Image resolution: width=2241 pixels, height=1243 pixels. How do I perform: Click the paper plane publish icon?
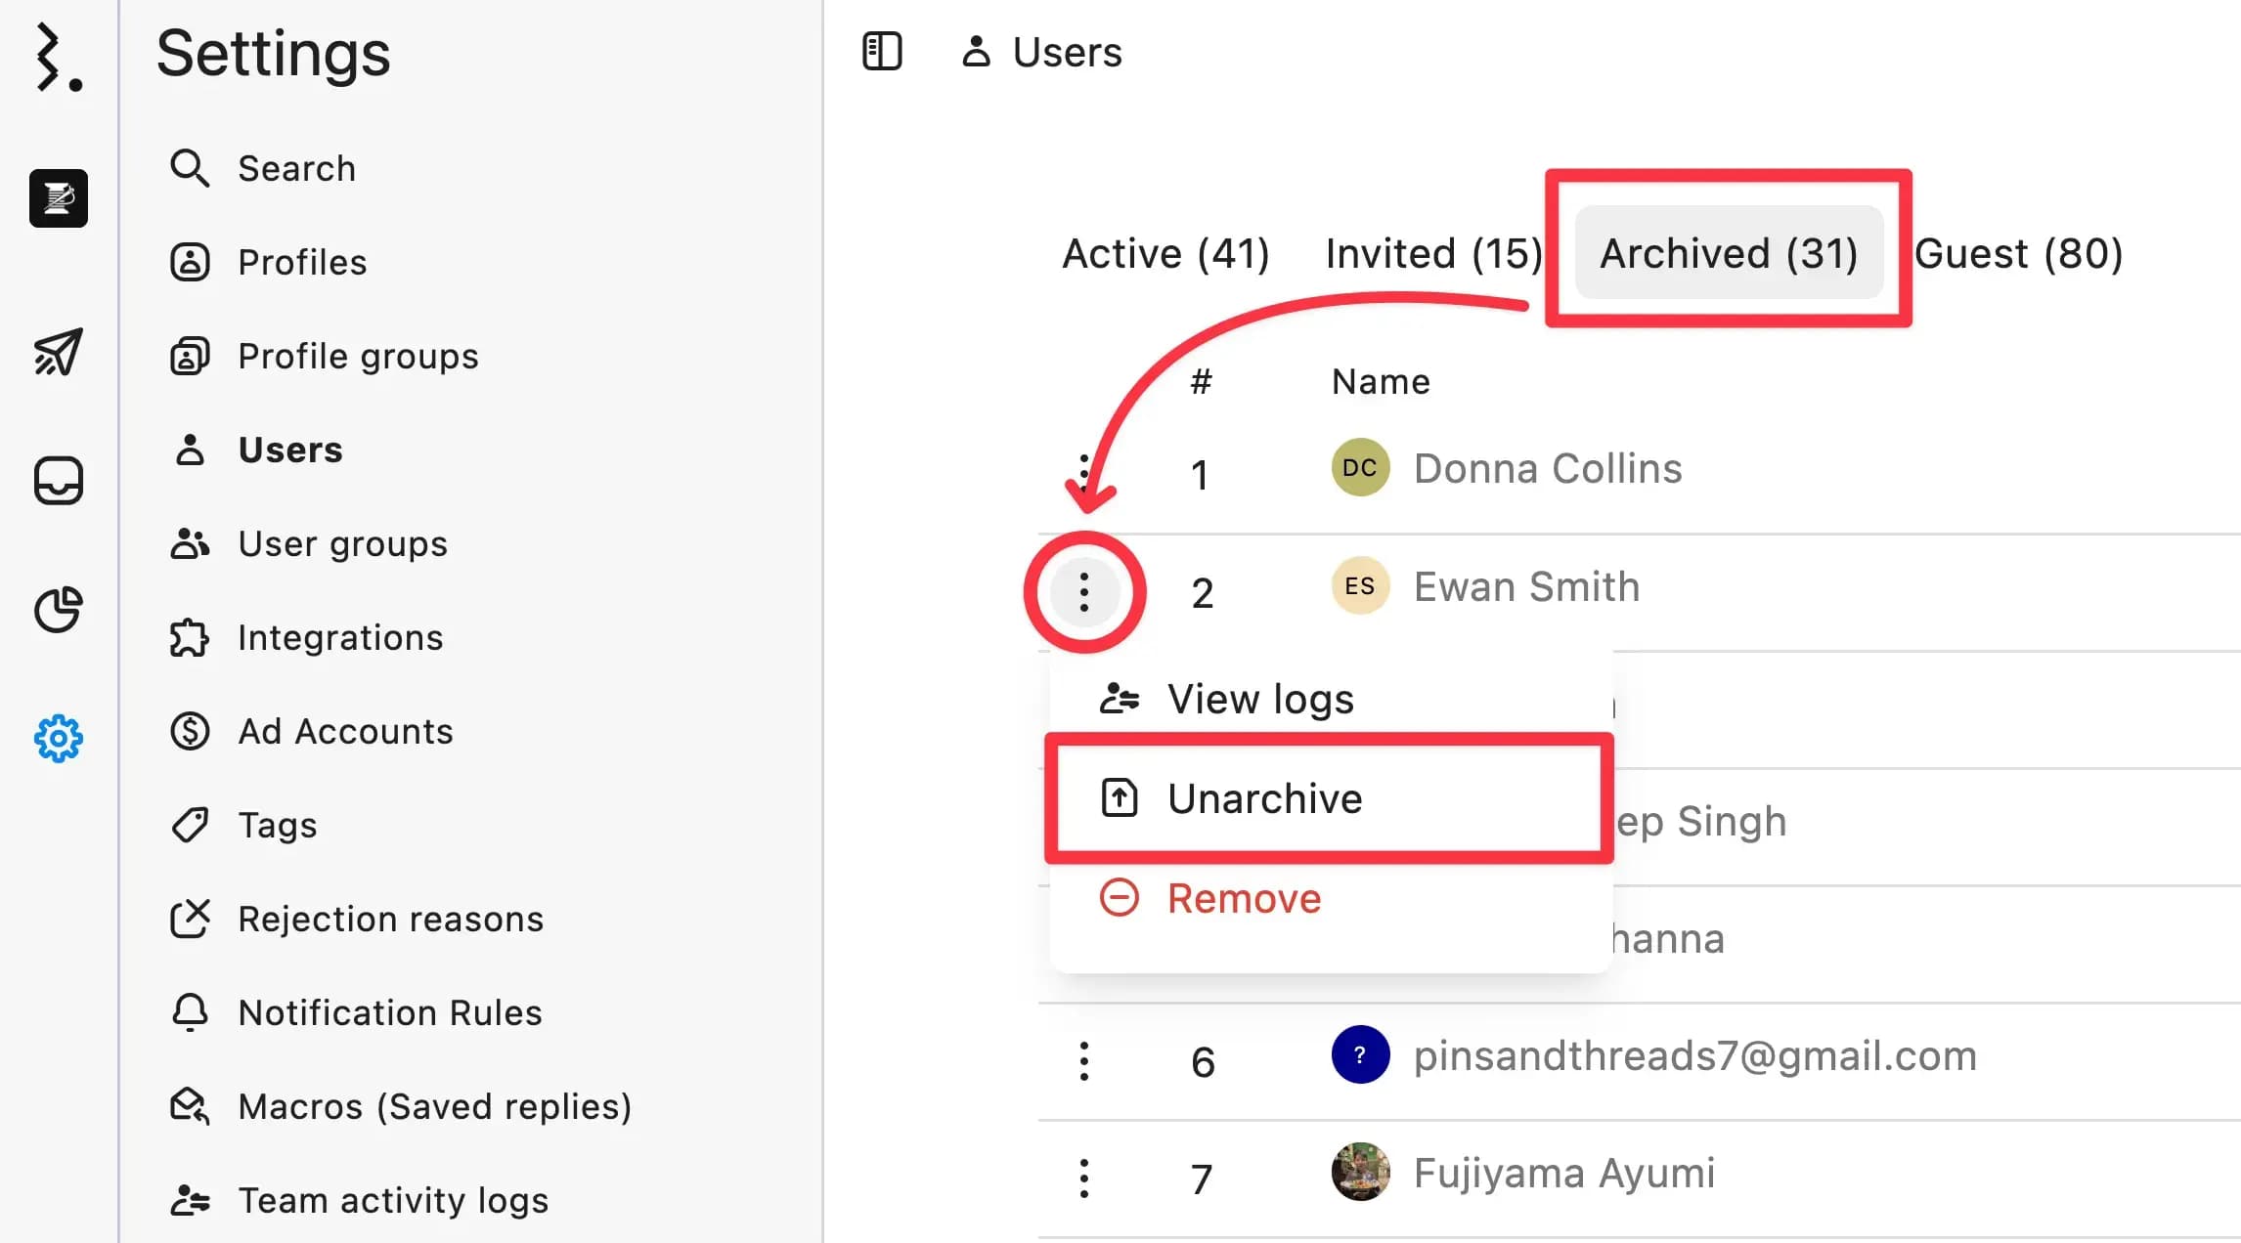[x=59, y=352]
